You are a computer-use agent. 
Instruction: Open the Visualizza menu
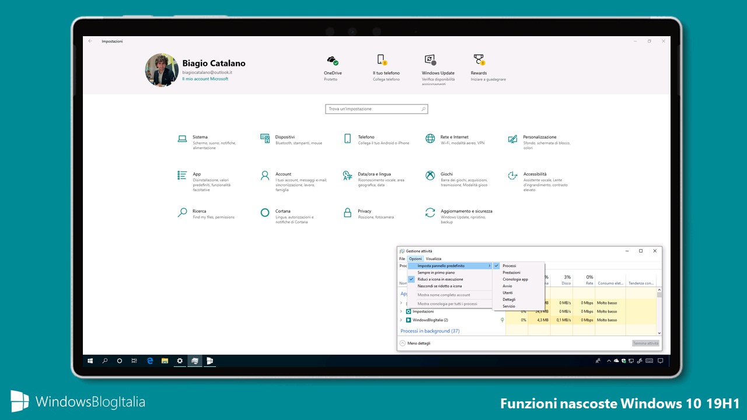(x=434, y=258)
